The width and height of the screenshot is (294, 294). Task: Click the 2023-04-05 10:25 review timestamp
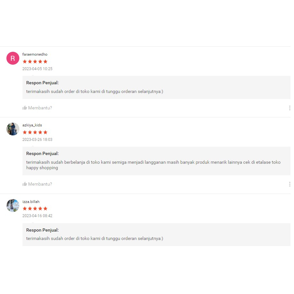(37, 69)
